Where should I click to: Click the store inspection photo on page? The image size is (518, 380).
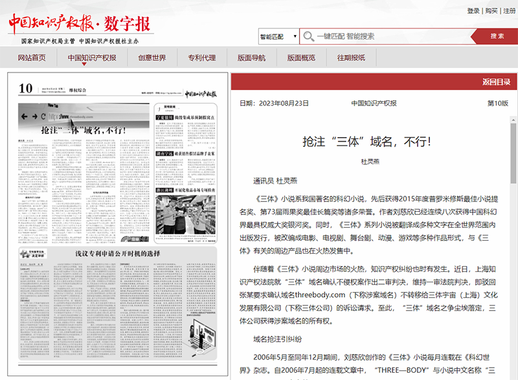186,214
